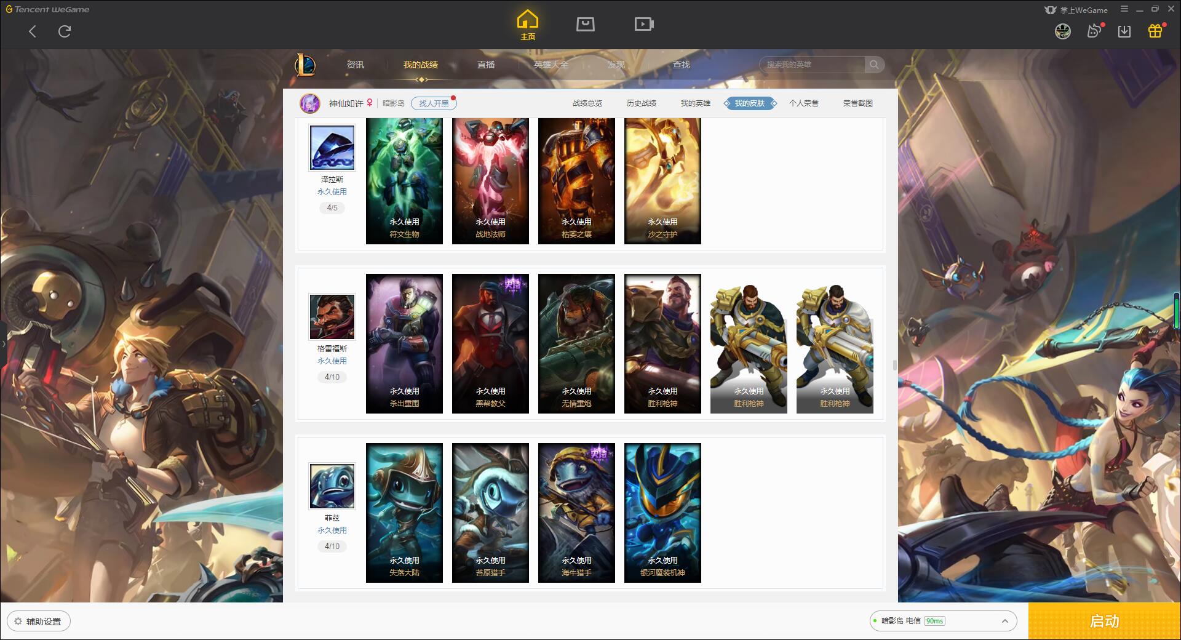1181x640 pixels.
Task: Select the 杀出重围 skin thumbnail
Action: click(x=404, y=343)
